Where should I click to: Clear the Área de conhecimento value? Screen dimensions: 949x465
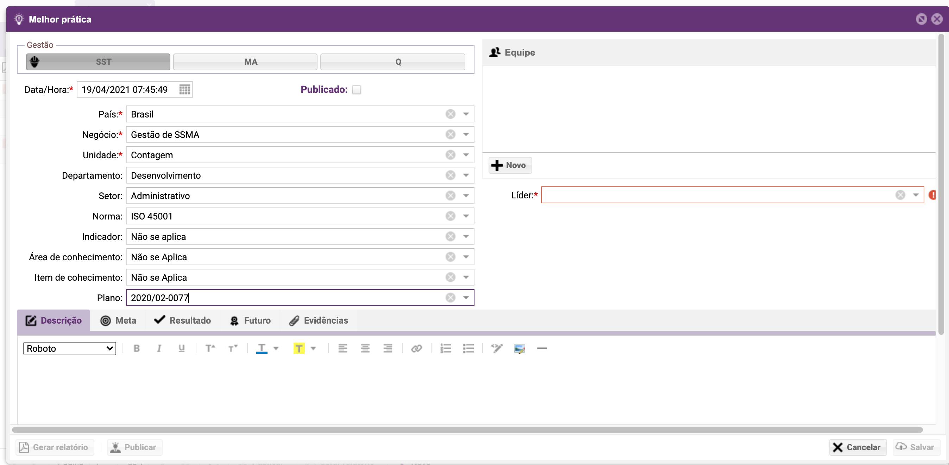coord(450,257)
